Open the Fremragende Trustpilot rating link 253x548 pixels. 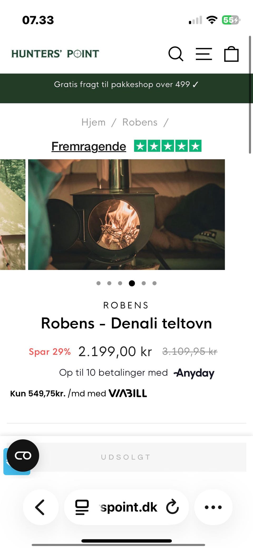(89, 146)
